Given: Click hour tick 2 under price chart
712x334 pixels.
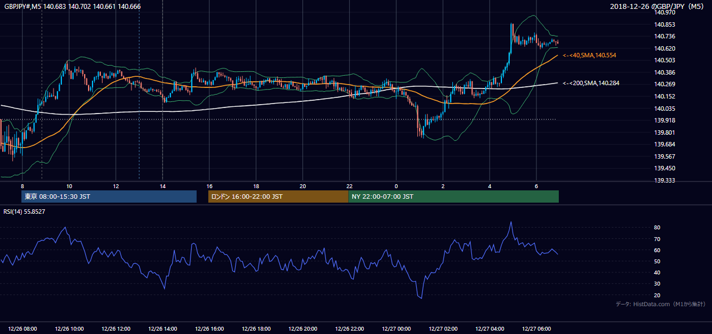Looking at the screenshot, I should pyautogui.click(x=443, y=186).
